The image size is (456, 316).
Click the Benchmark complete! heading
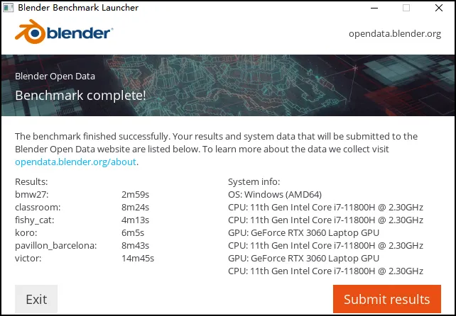80,95
